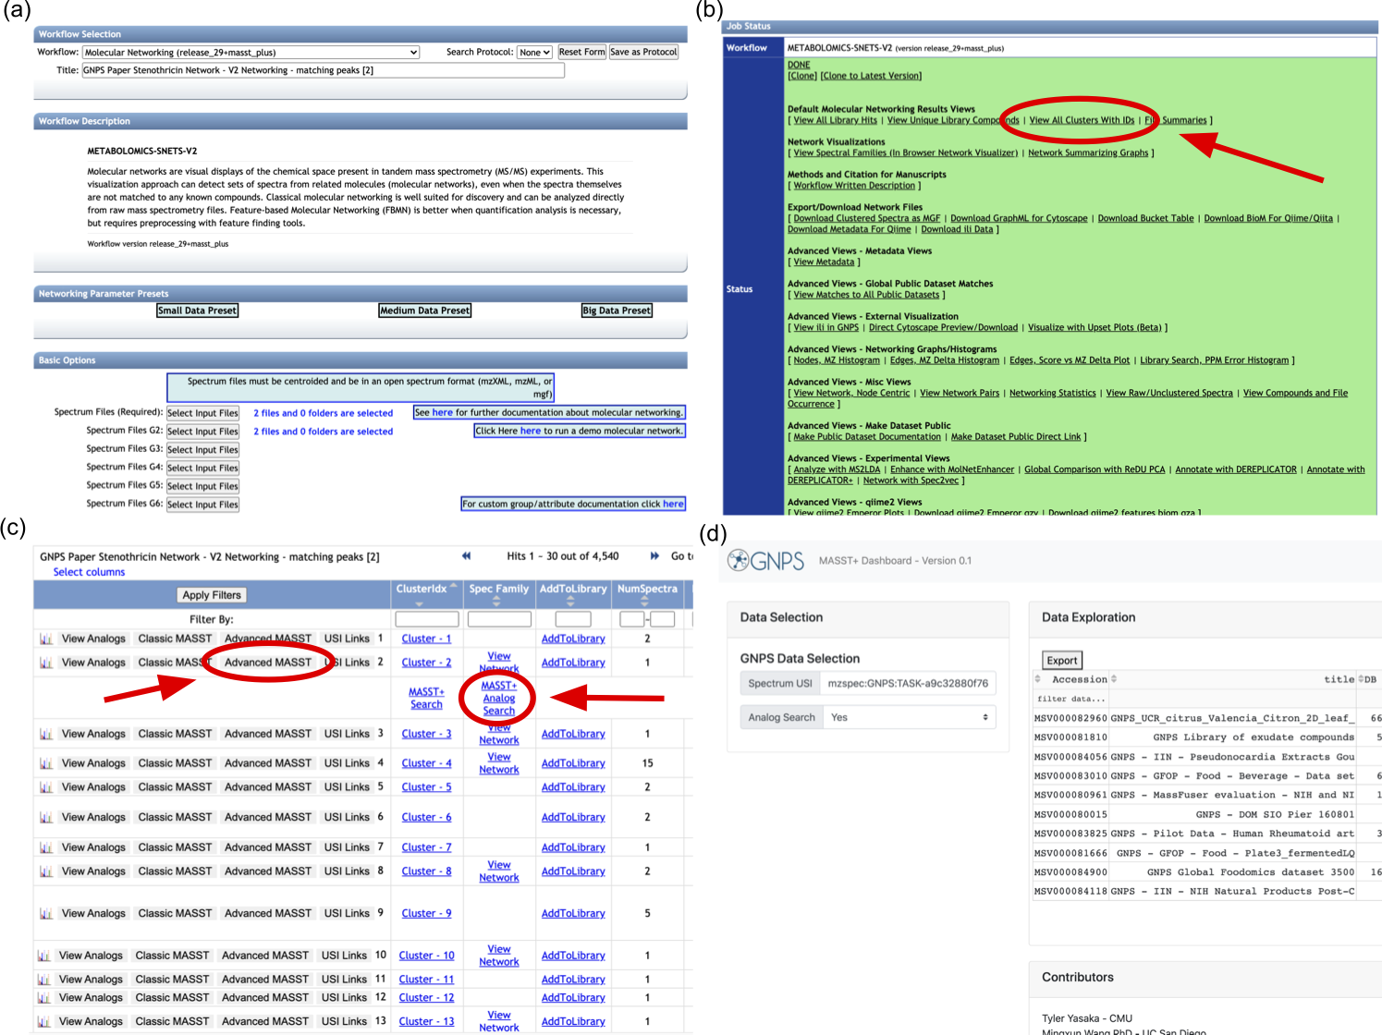The height and width of the screenshot is (1035, 1382).
Task: Open spectrum chart icon for Cluster 3 row
Action: 45,734
